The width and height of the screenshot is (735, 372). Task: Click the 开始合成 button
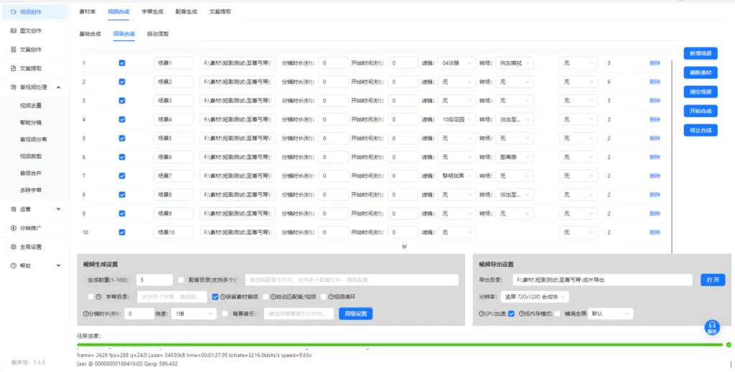point(700,111)
